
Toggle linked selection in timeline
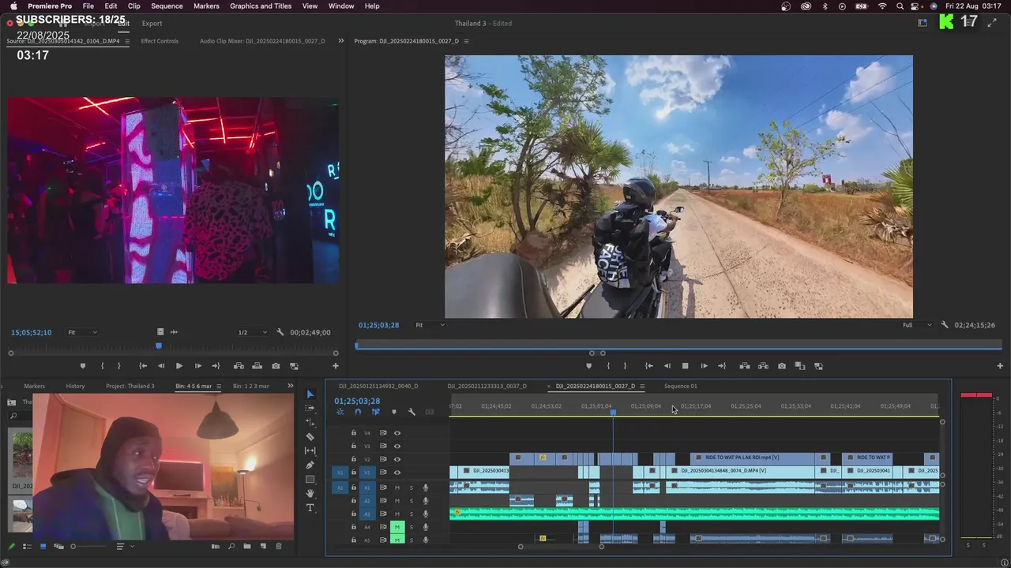click(375, 412)
